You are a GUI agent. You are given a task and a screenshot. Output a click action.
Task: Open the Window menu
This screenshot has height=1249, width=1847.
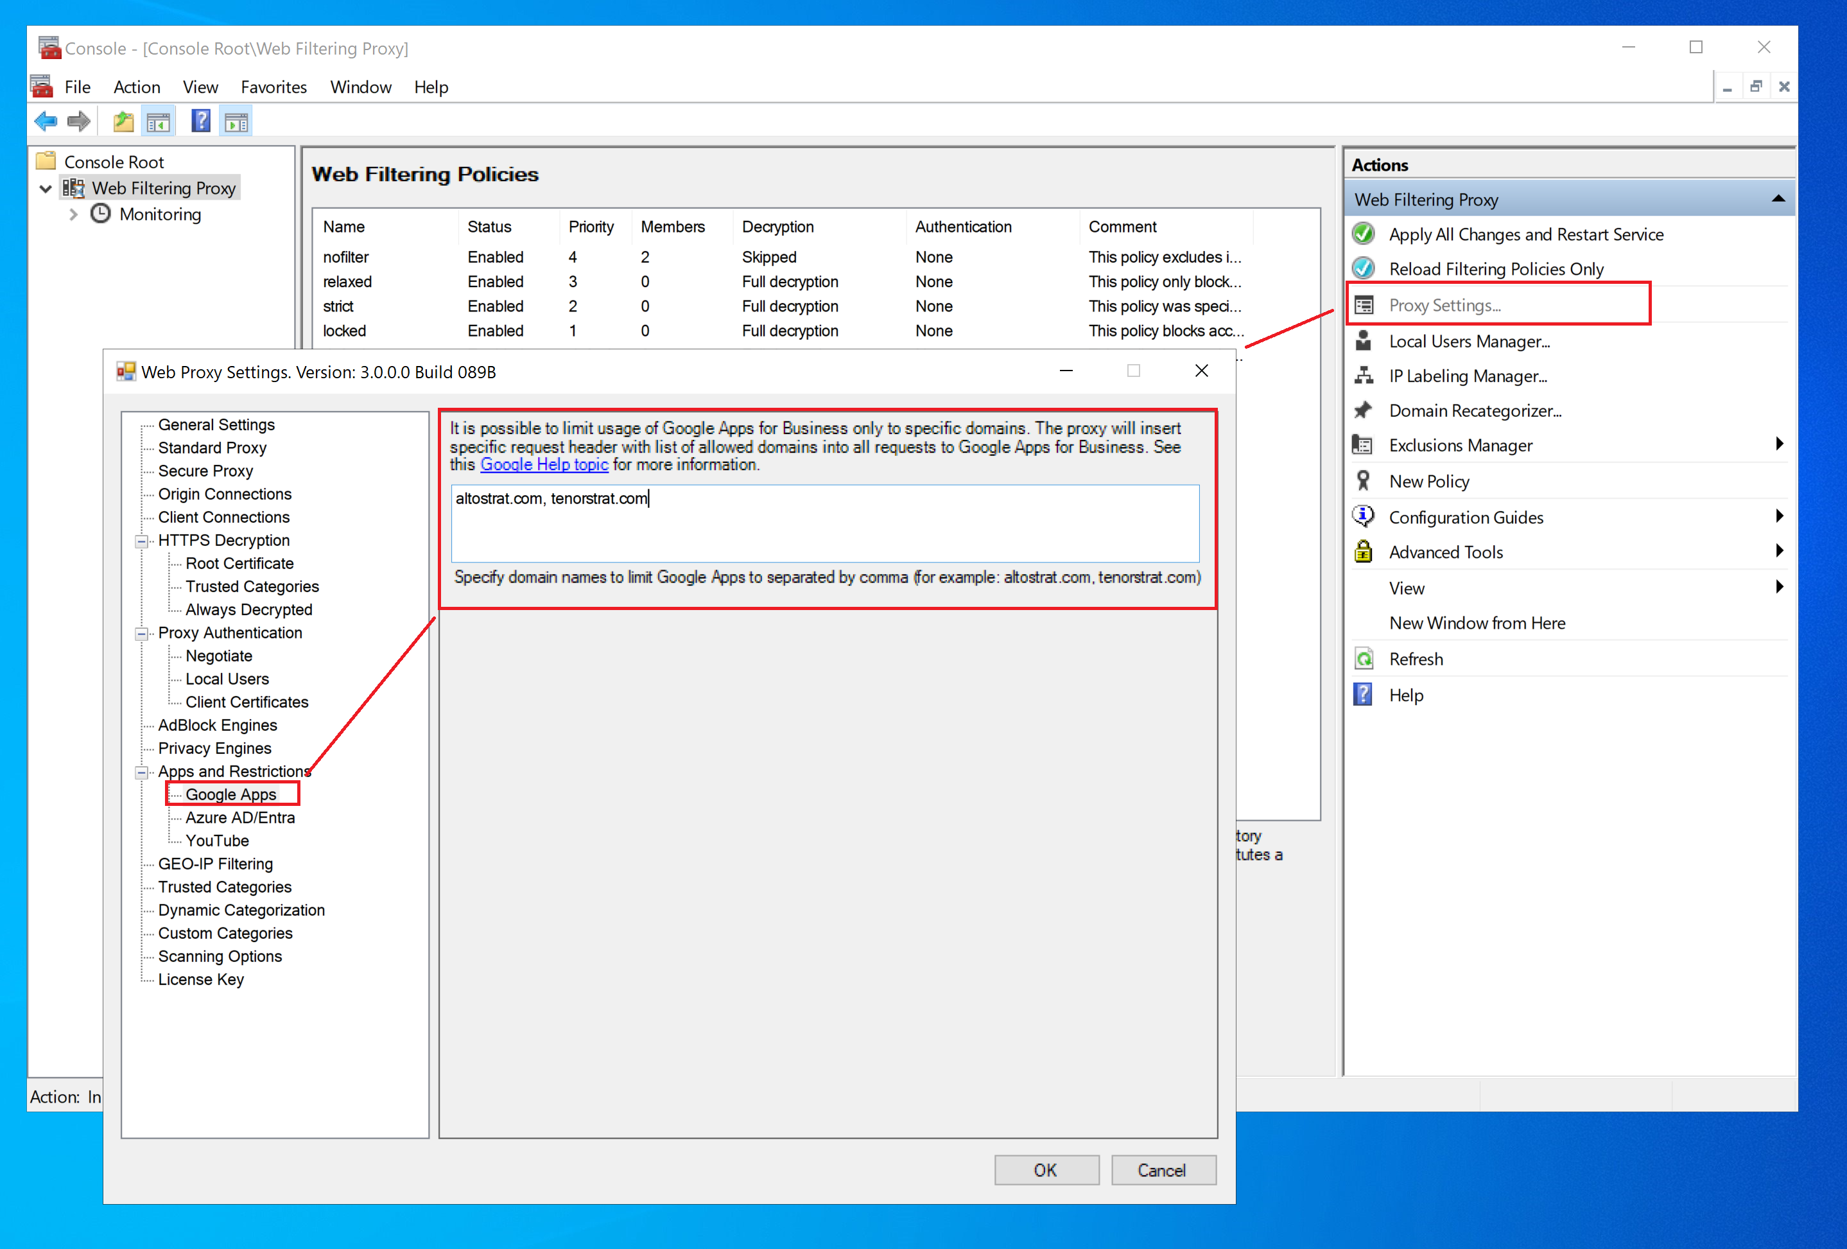pos(361,87)
